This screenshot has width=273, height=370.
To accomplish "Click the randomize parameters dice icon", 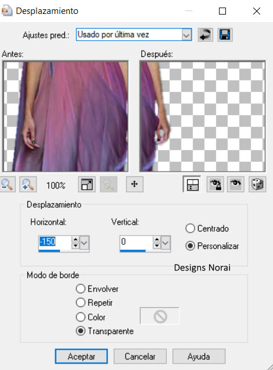I will click(257, 184).
